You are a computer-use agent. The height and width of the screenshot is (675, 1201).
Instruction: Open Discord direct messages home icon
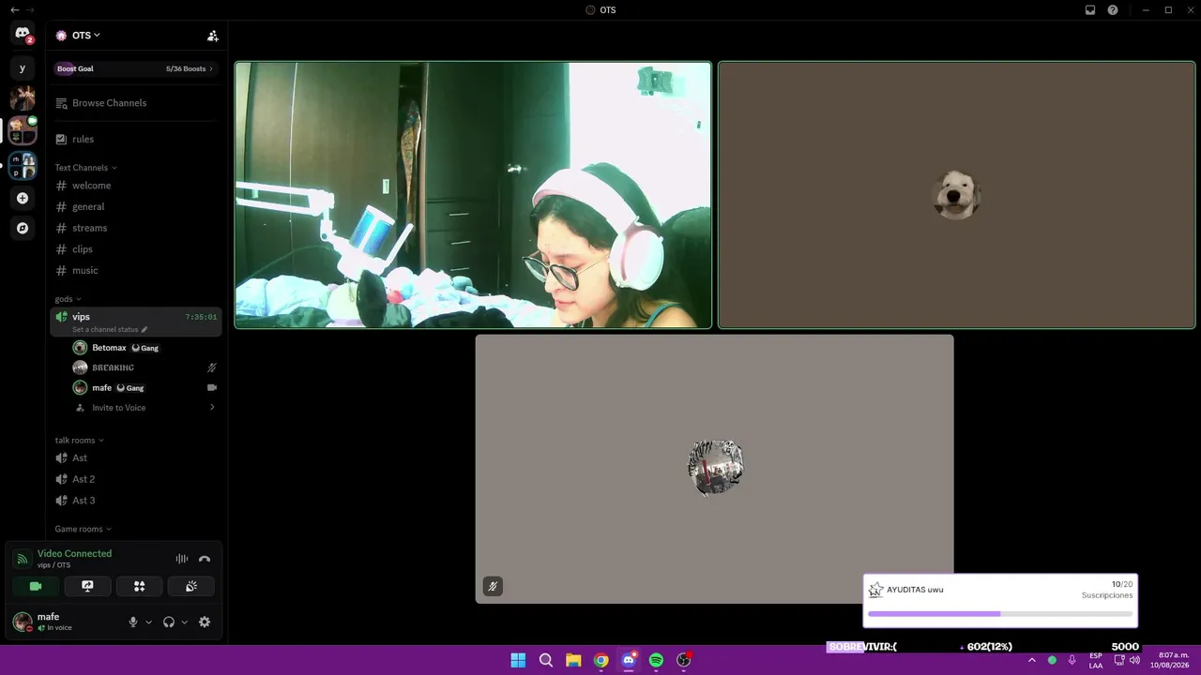[23, 34]
